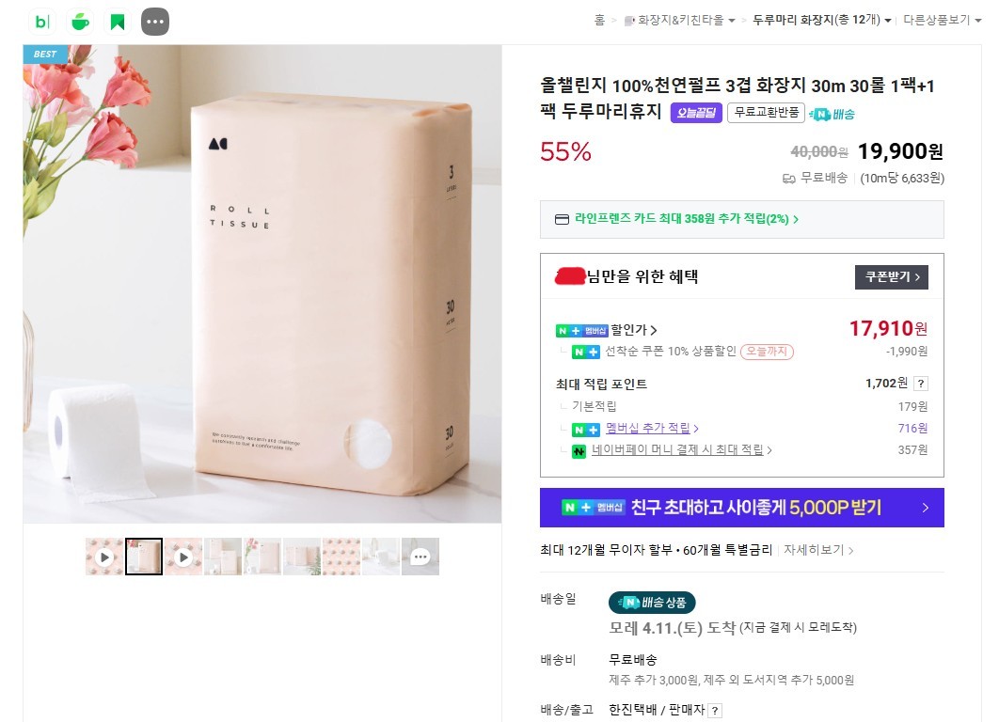Click the green 'b' blog icon
The height and width of the screenshot is (722, 999).
tap(42, 22)
